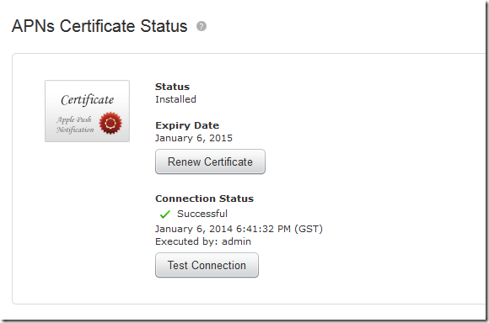
Task: Select the Executed by label
Action: (x=187, y=241)
